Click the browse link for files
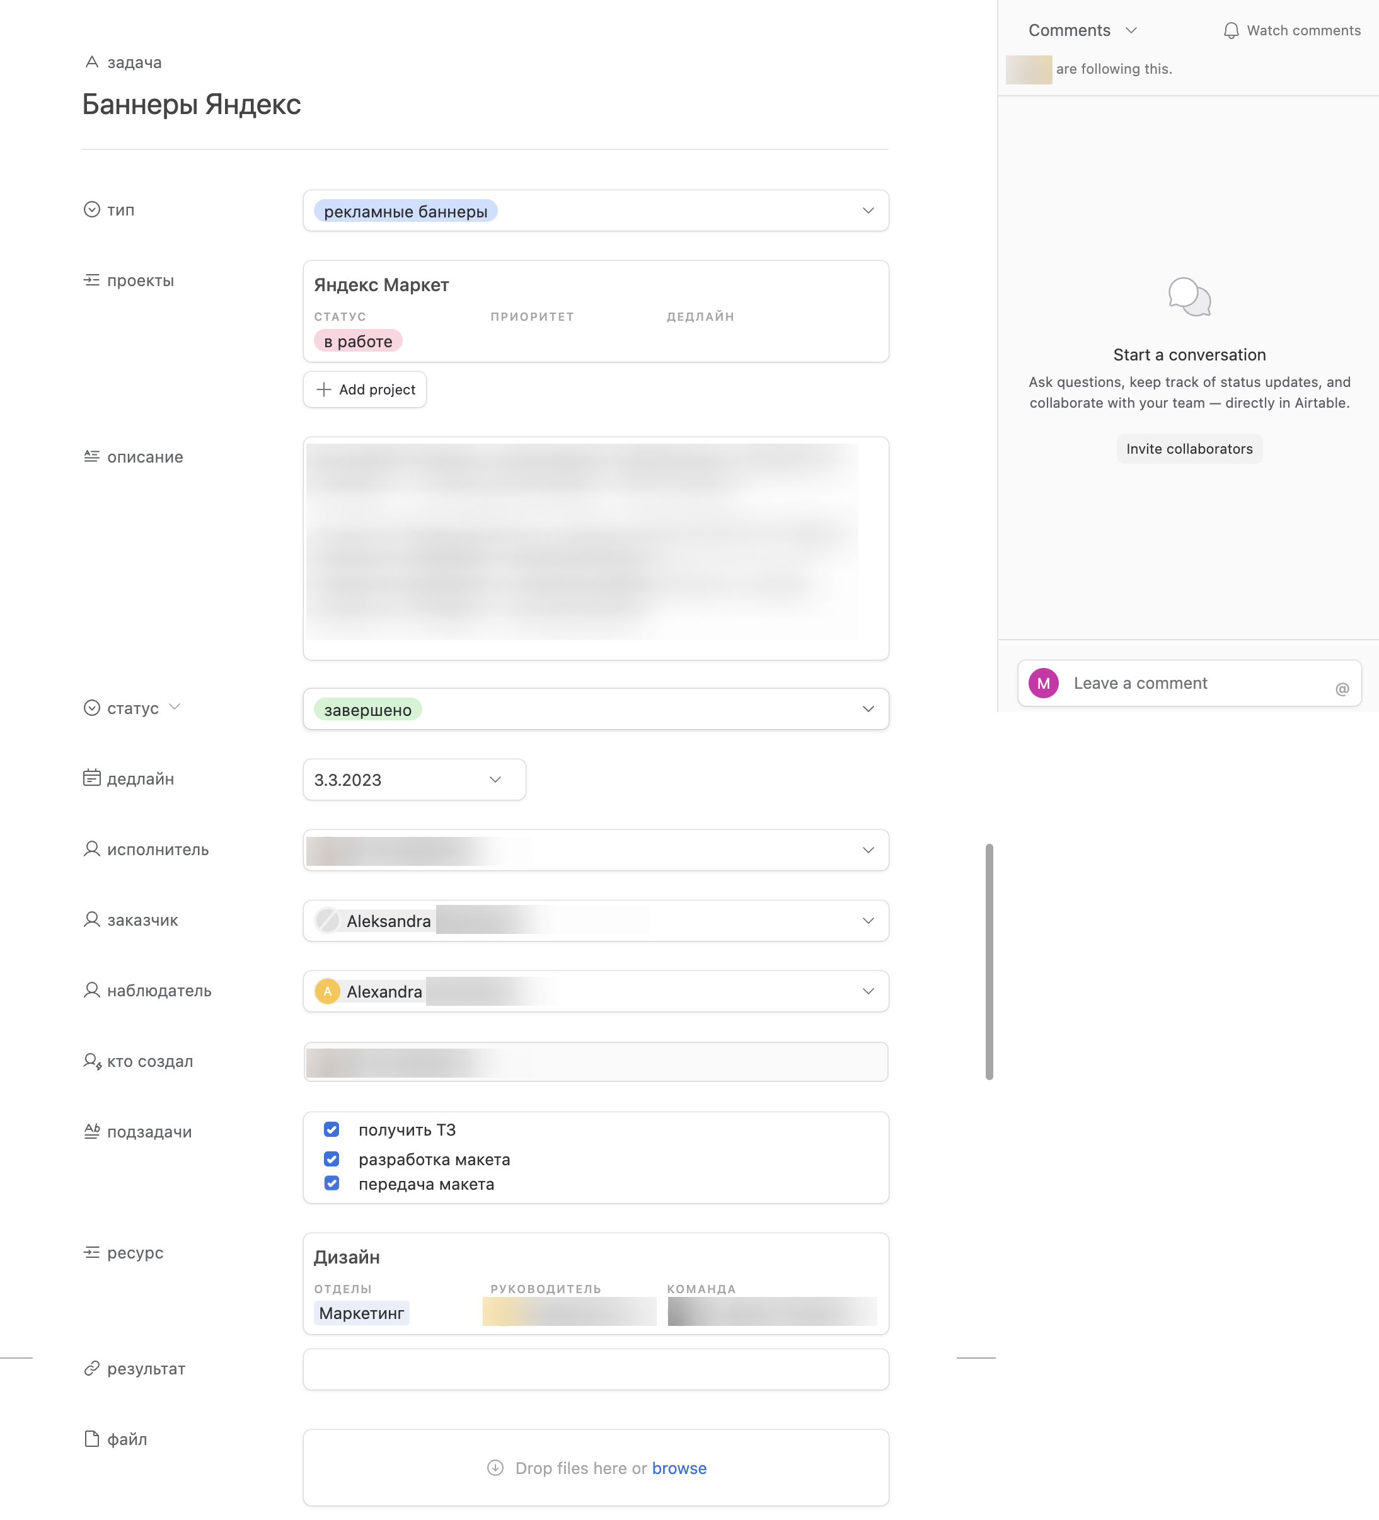 pos(679,1467)
